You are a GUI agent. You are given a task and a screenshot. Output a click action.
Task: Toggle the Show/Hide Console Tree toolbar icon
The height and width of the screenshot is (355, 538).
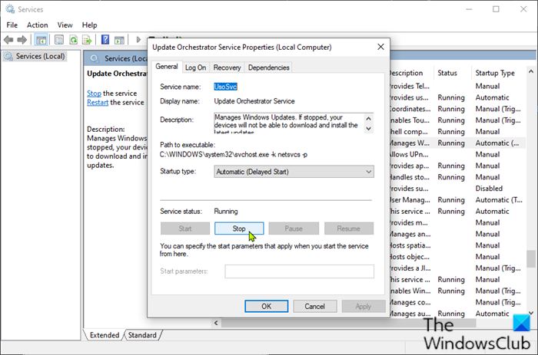pyautogui.click(x=42, y=40)
